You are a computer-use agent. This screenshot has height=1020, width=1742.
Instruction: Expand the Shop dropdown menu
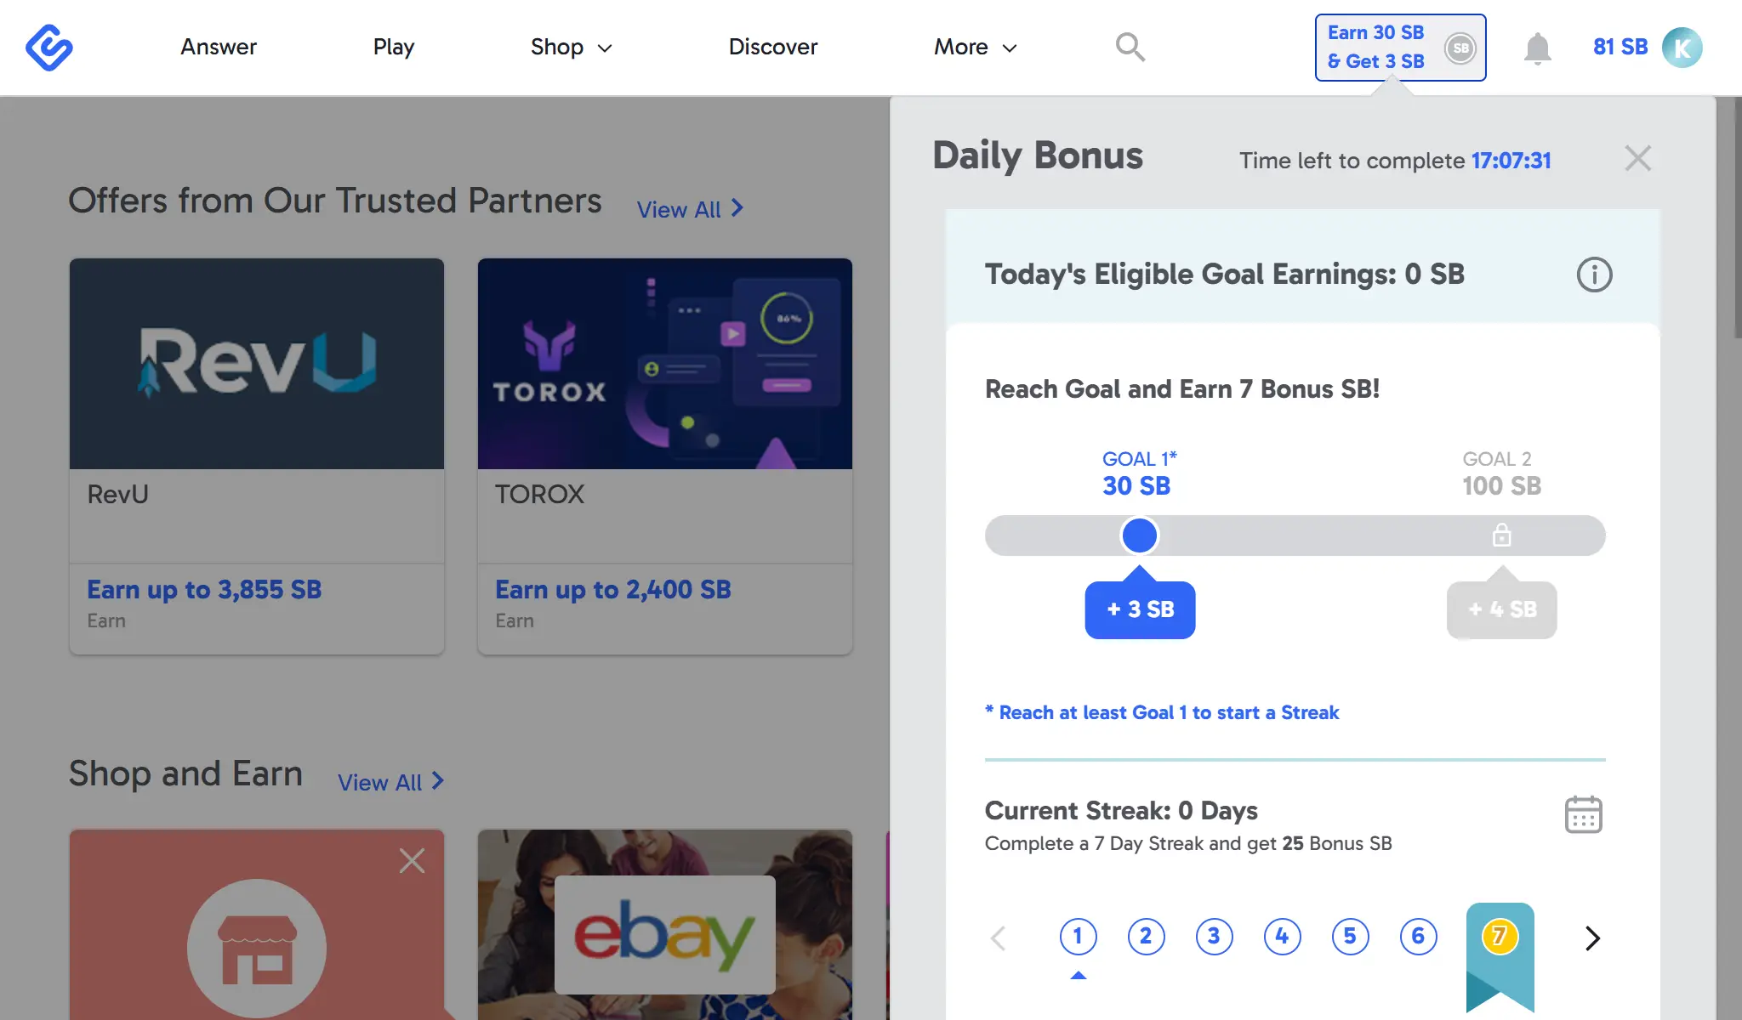click(571, 48)
